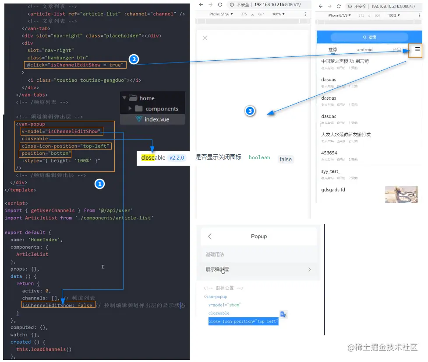Screen dimensions: 428x362
Task: Click the 667 height field in right browser
Action: click(378, 16)
